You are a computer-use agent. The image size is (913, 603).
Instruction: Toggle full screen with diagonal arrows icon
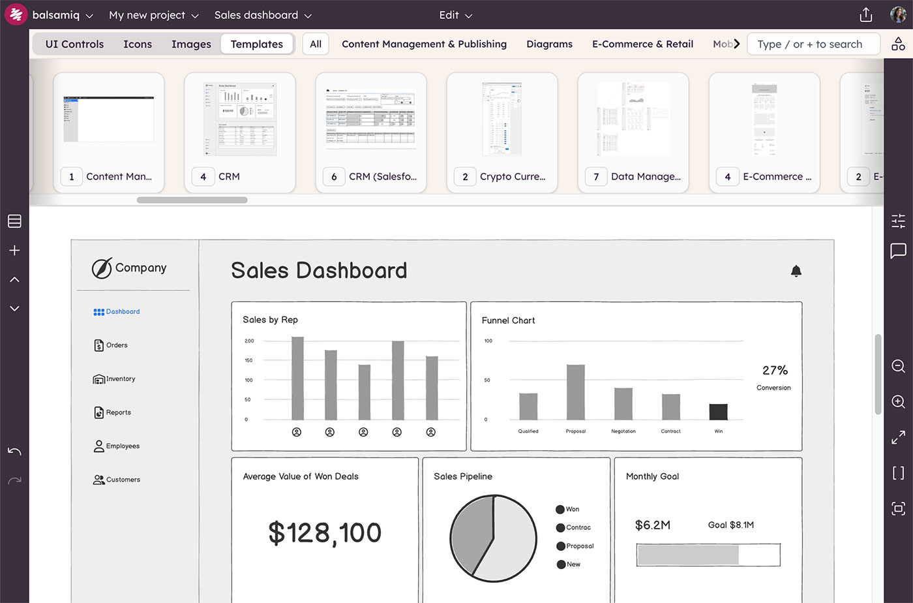pos(898,437)
